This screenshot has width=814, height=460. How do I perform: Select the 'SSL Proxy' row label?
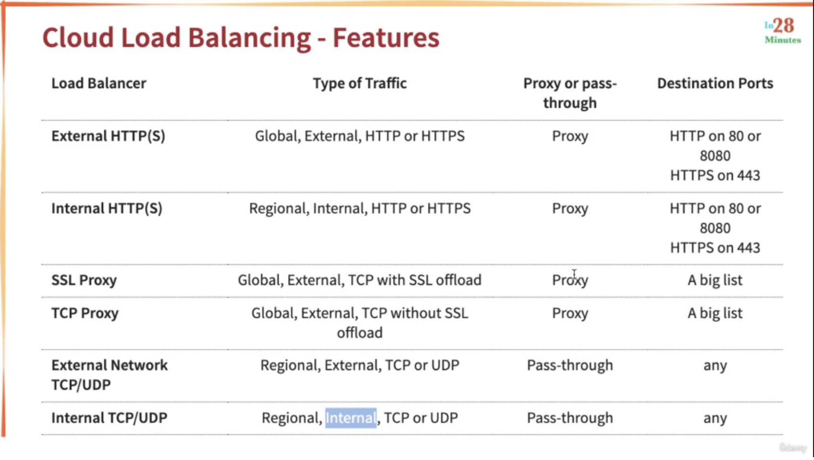click(84, 280)
